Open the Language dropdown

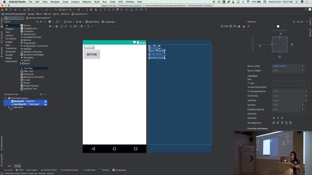109,22
